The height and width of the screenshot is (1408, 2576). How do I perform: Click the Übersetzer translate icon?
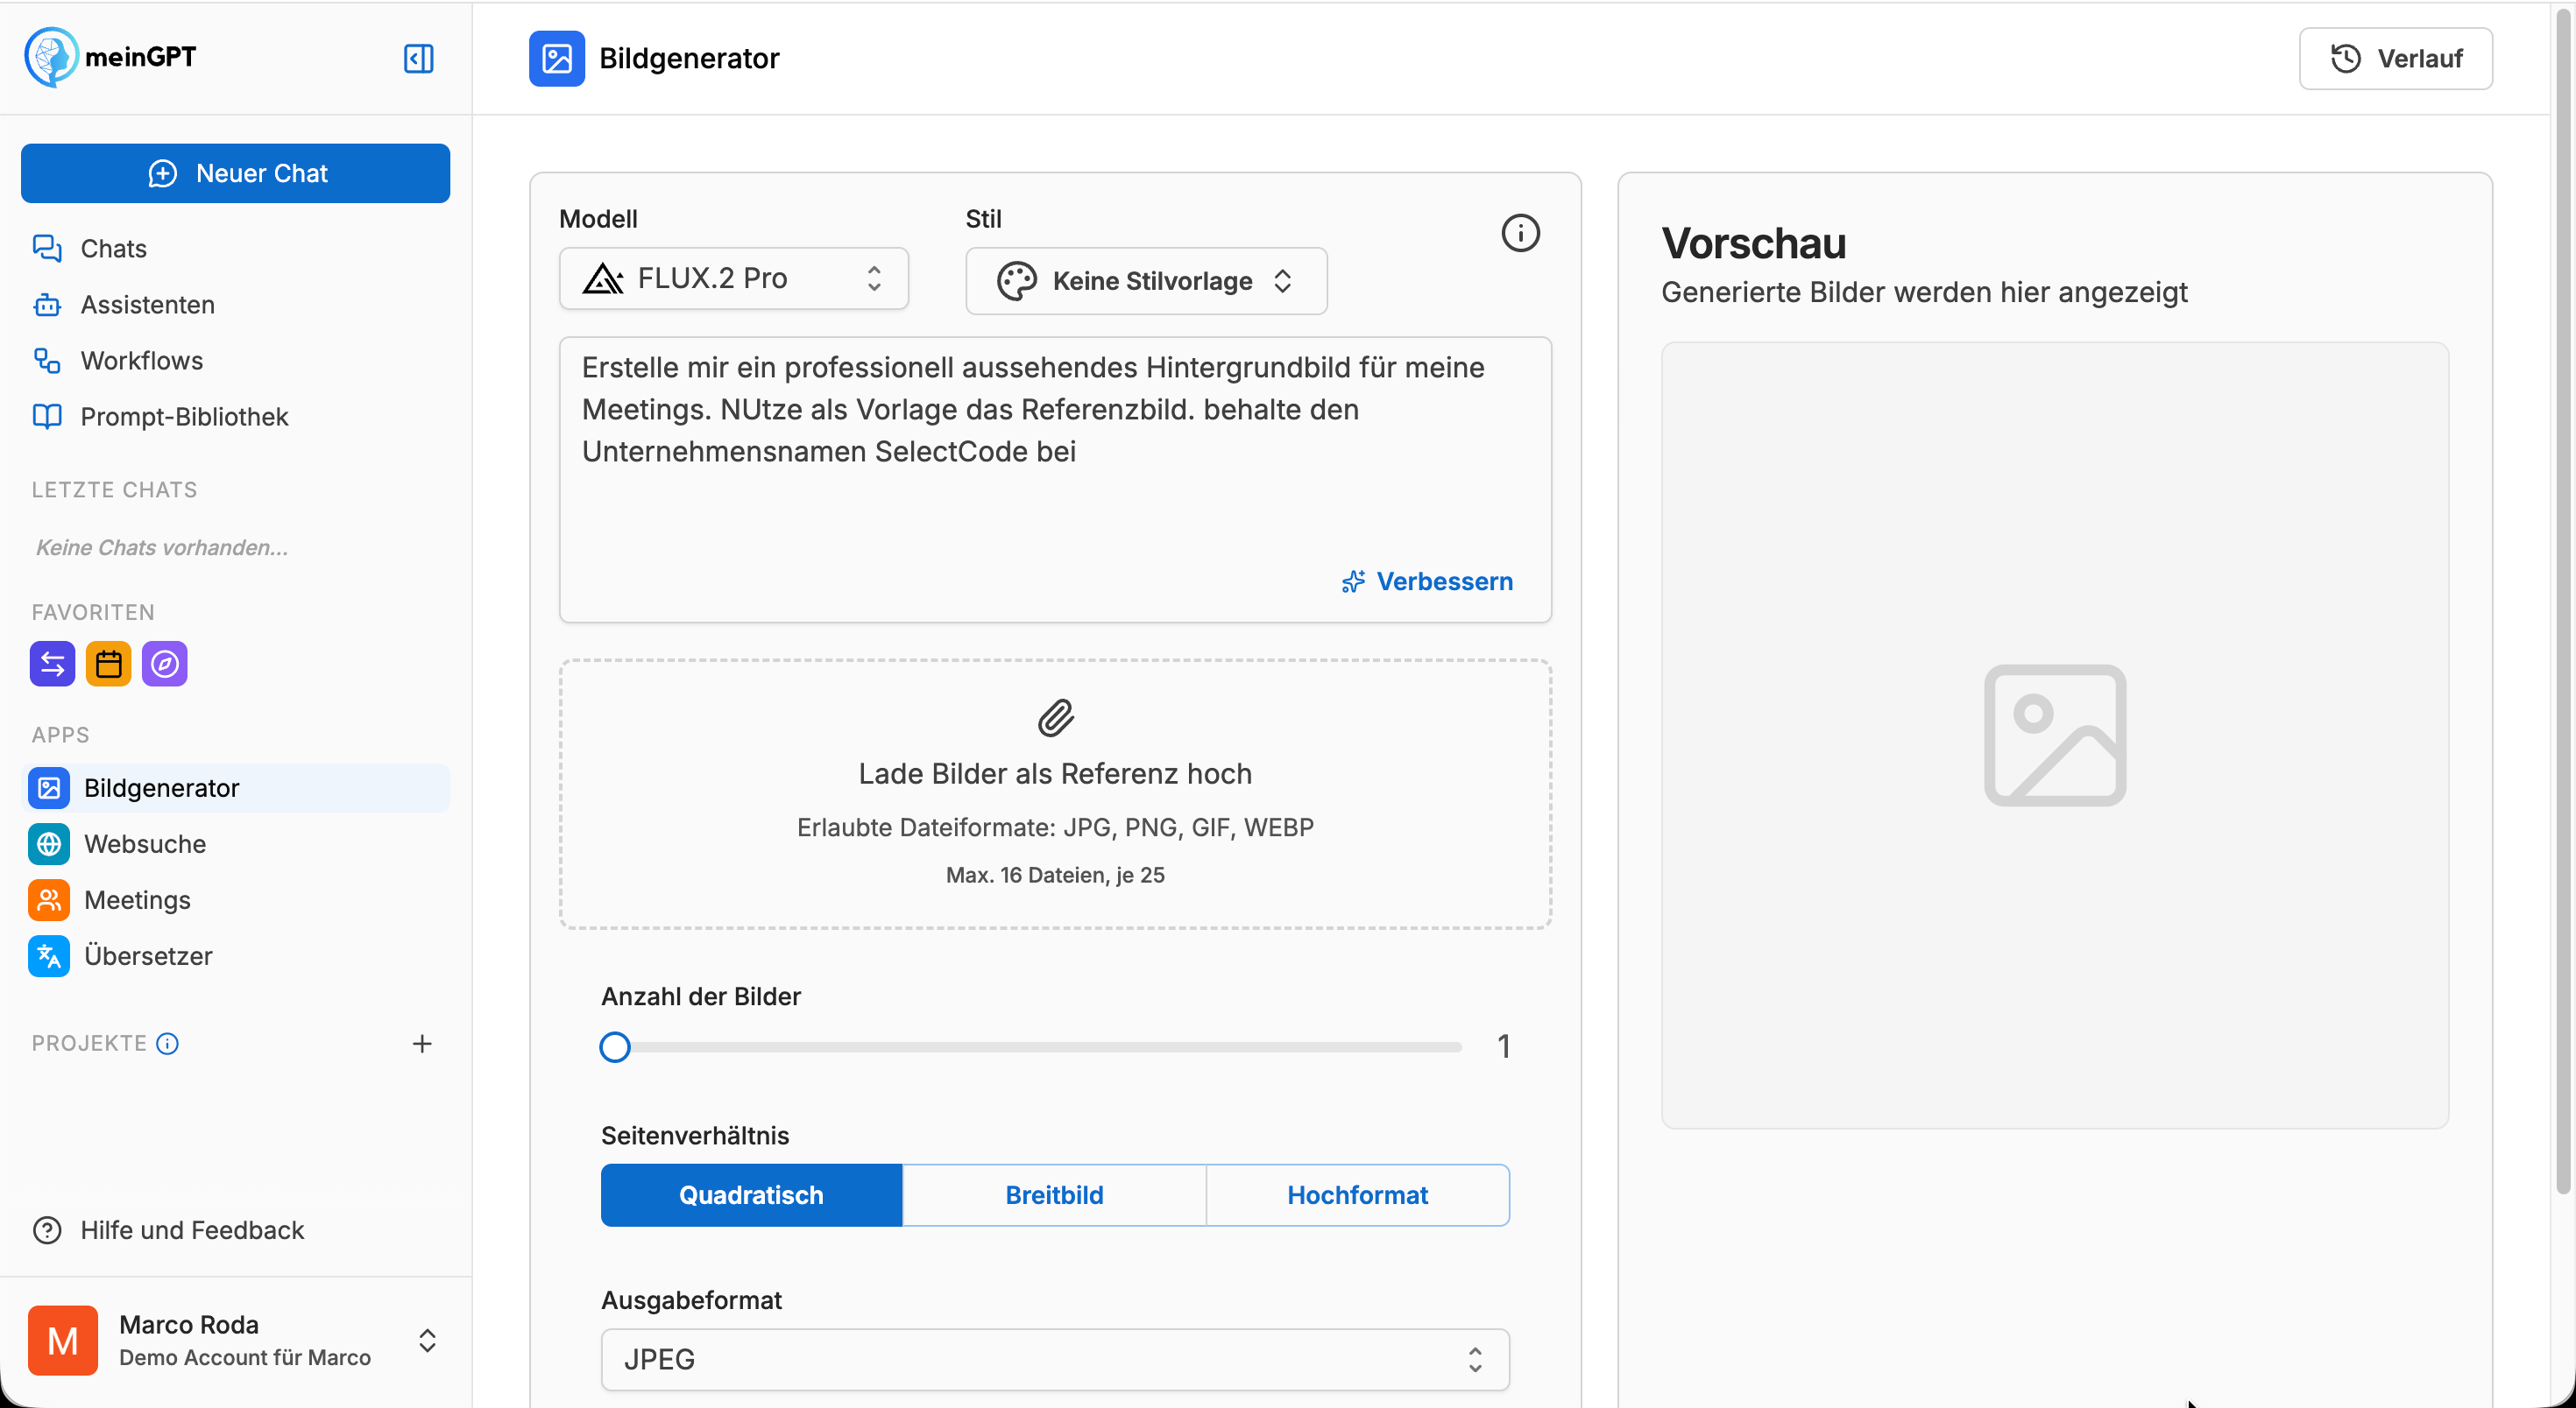49,956
